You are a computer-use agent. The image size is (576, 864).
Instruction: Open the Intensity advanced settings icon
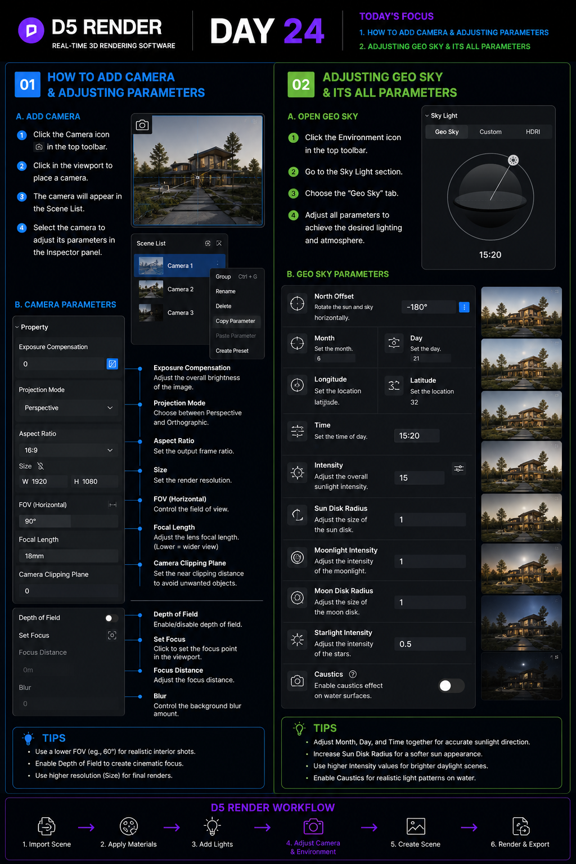(459, 468)
